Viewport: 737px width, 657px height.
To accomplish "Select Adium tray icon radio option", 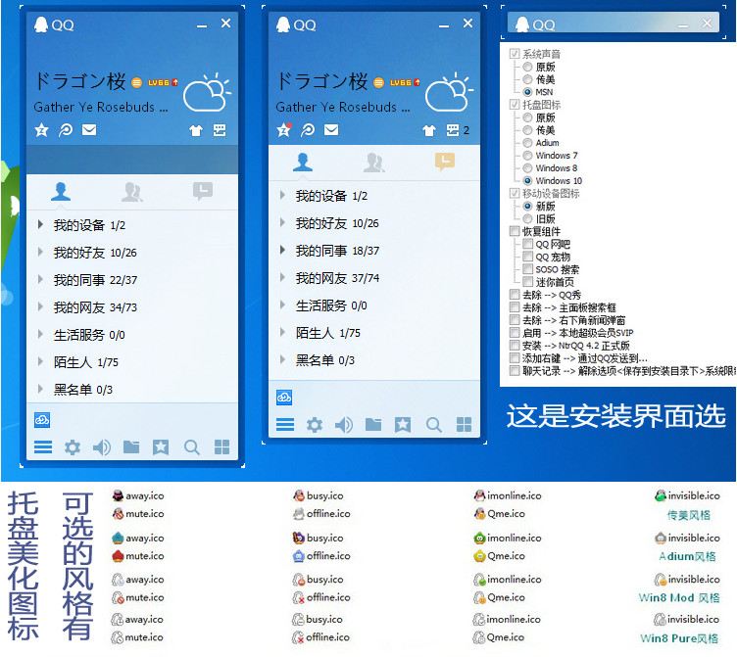I will coord(527,143).
